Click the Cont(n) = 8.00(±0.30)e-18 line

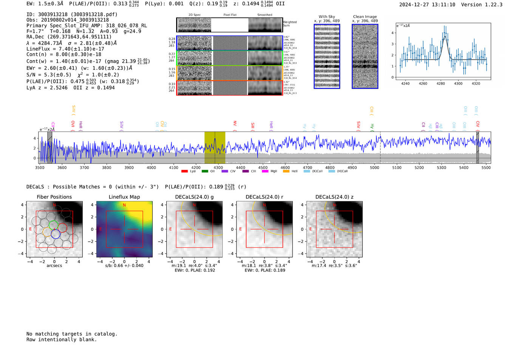tap(64, 54)
